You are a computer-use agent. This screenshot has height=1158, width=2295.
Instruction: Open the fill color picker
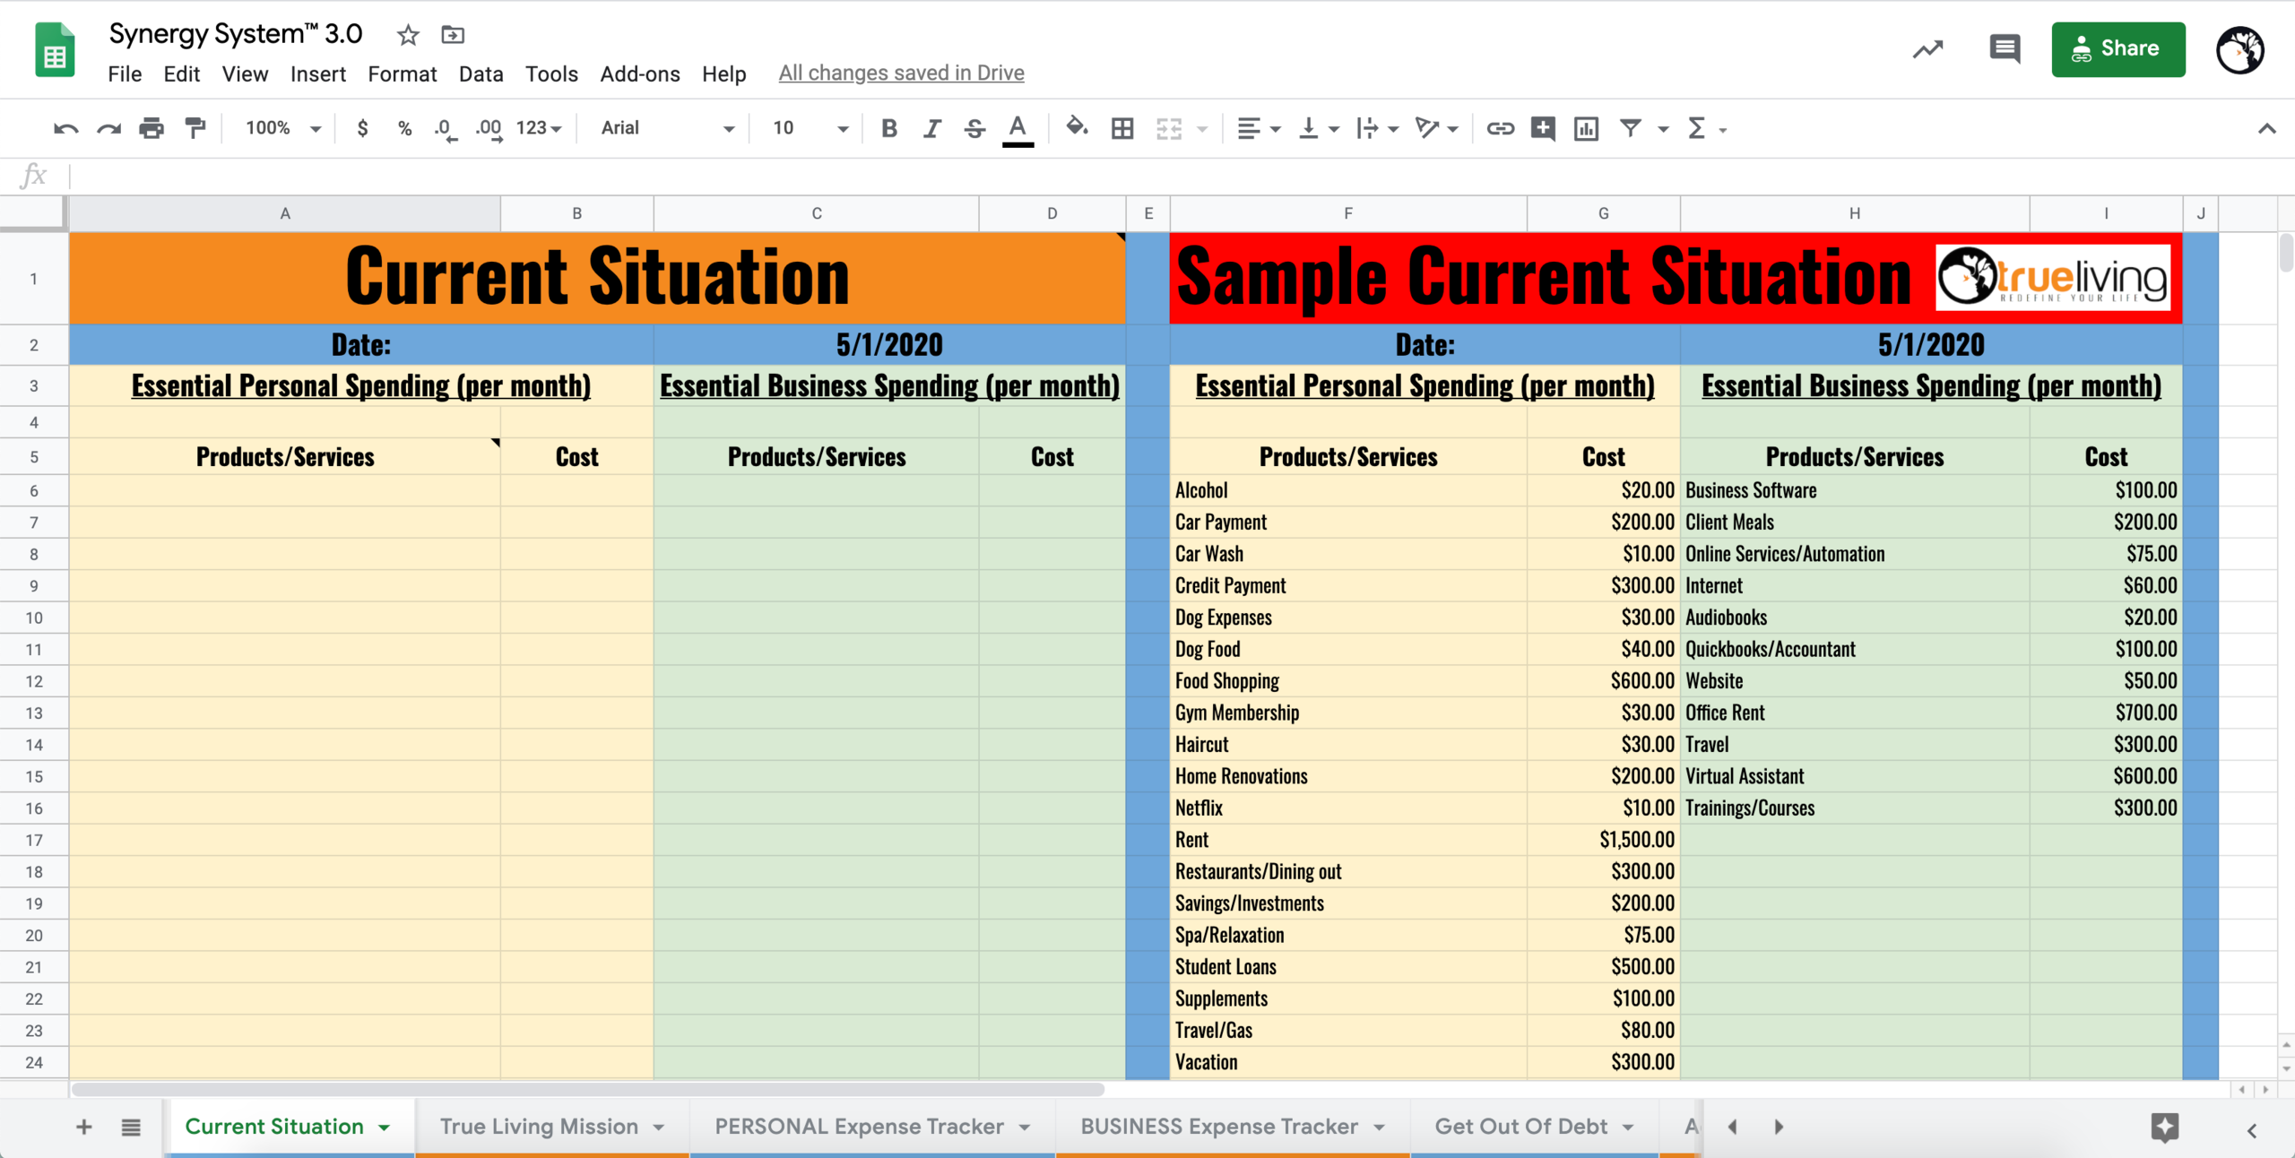coord(1077,128)
